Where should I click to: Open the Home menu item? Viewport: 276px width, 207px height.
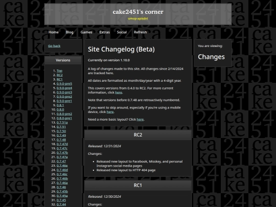click(54, 32)
